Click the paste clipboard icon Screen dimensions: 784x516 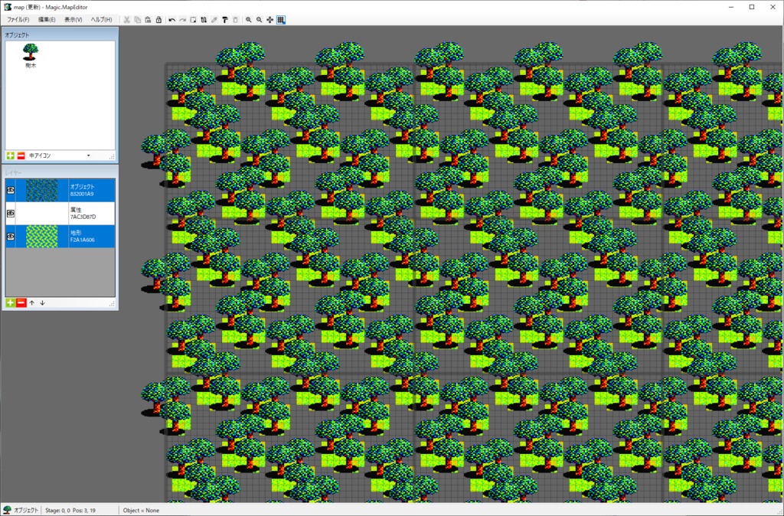tap(148, 20)
